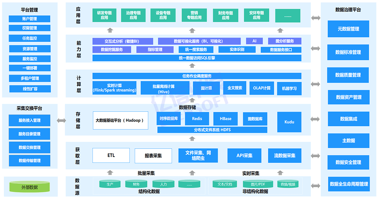Viewport: 379px width, 199px height.
Task: Select the 统一数据访问SQL引擎 bar
Action: (197, 58)
